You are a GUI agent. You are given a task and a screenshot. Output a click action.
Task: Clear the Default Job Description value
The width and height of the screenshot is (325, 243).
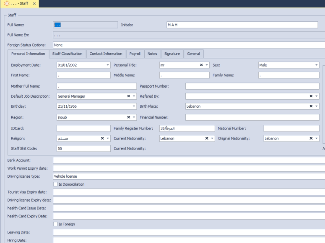point(128,96)
